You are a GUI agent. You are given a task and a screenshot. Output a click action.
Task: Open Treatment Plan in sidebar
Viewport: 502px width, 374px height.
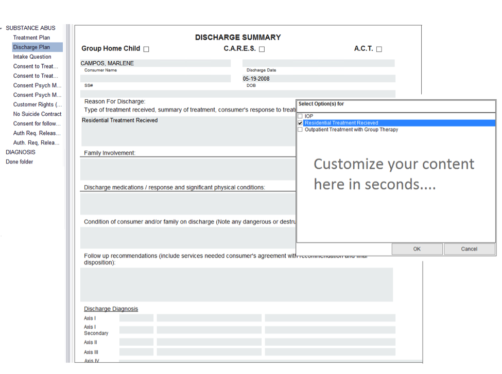[31, 38]
